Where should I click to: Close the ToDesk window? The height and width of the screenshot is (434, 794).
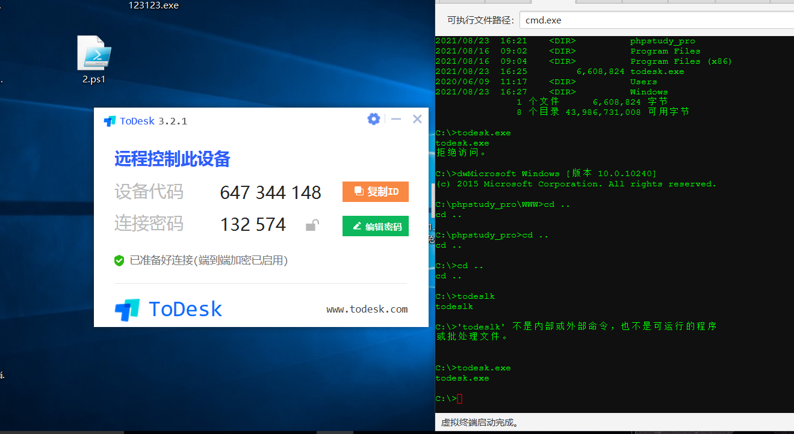[417, 119]
